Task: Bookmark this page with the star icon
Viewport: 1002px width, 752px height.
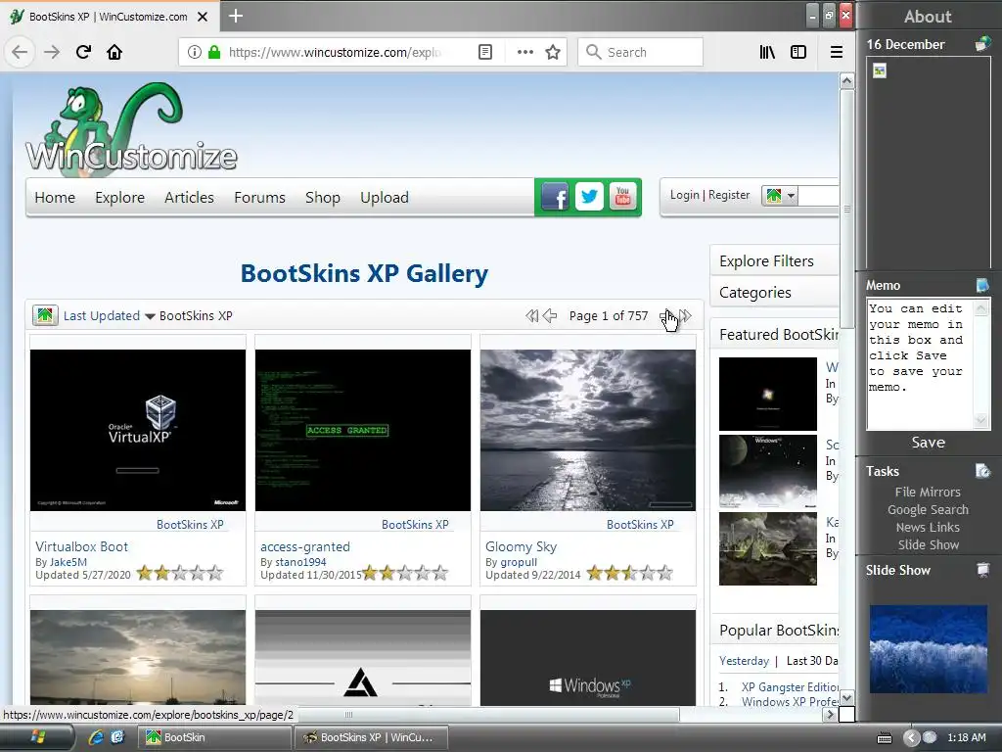Action: coord(553,52)
